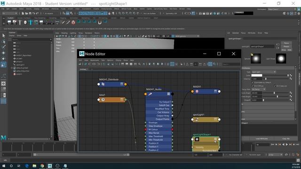This screenshot has height=169, width=301.
Task: Click the Show button in Attribute Editor
Action: tap(284, 50)
